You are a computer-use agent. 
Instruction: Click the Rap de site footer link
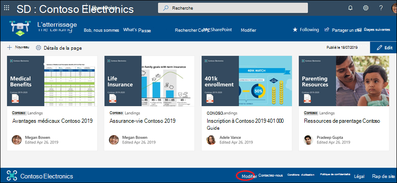[383, 176]
